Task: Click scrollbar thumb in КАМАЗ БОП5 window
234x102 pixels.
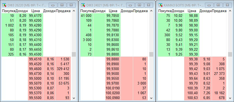Action: pos(230,54)
